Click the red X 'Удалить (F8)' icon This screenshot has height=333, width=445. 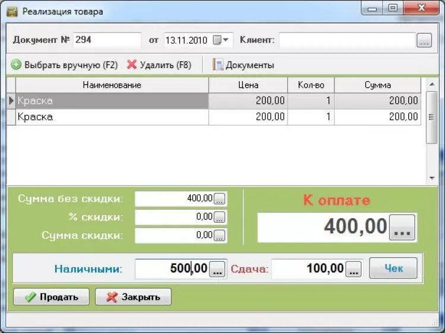(132, 65)
